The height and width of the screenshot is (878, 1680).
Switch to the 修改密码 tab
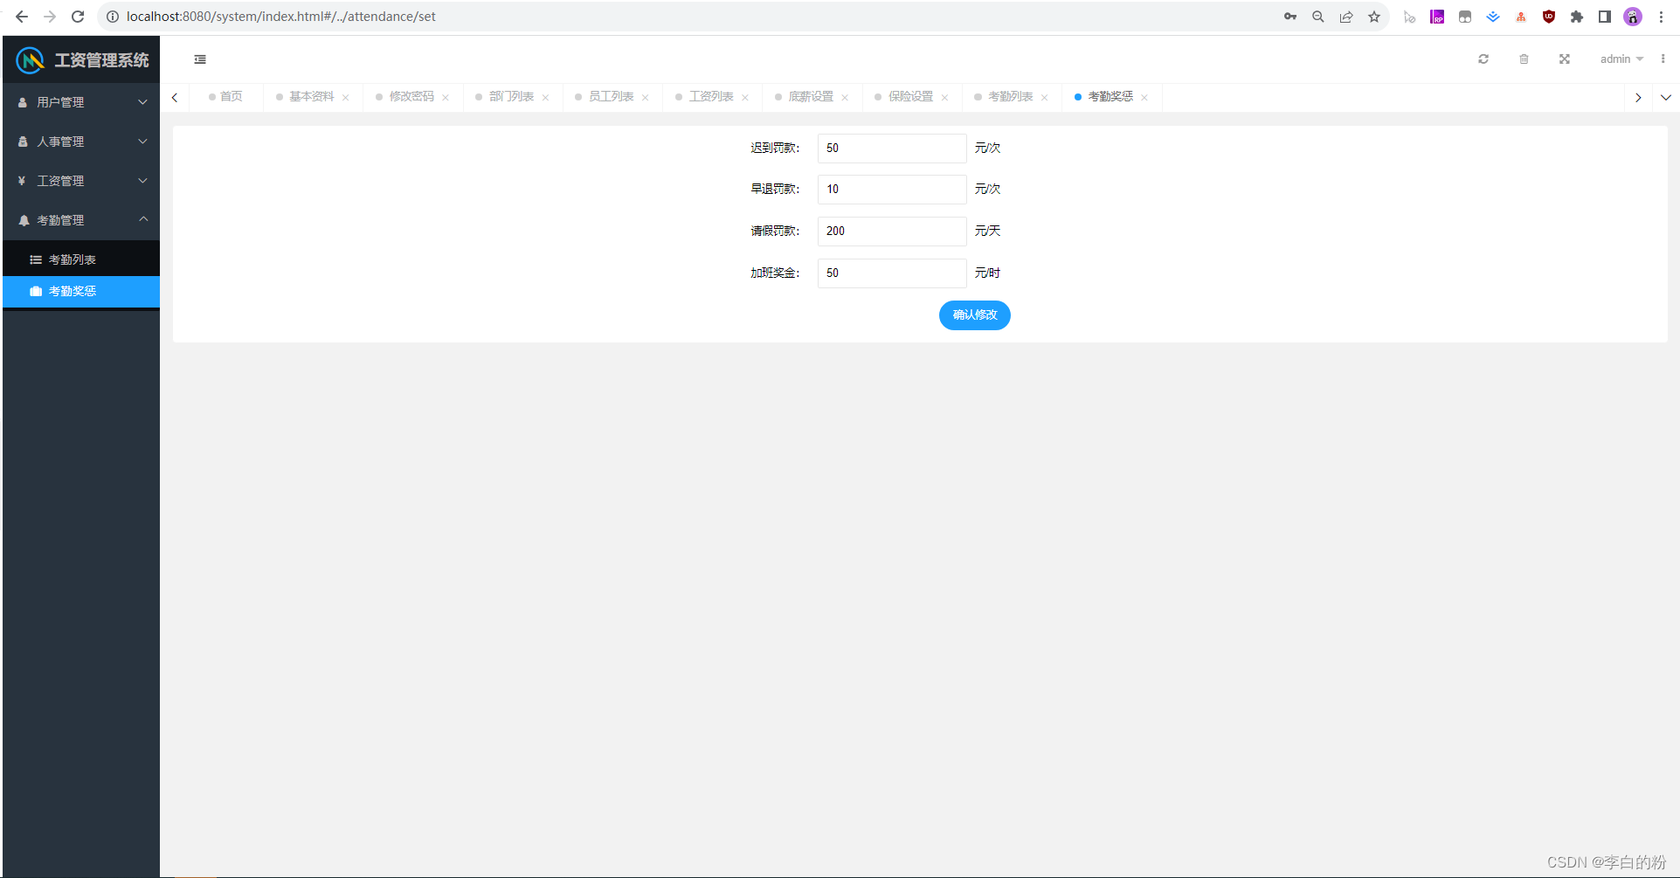pyautogui.click(x=411, y=97)
